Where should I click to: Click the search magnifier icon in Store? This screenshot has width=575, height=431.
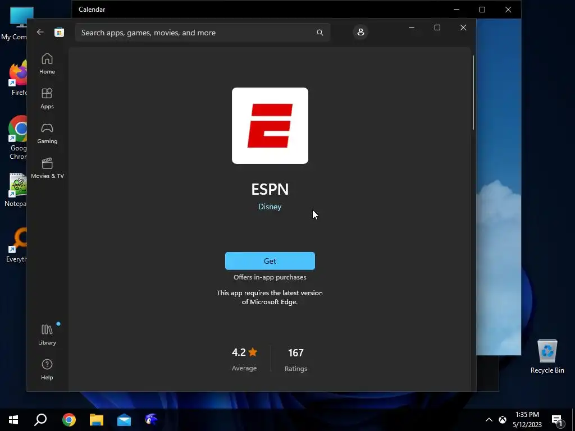(x=320, y=33)
